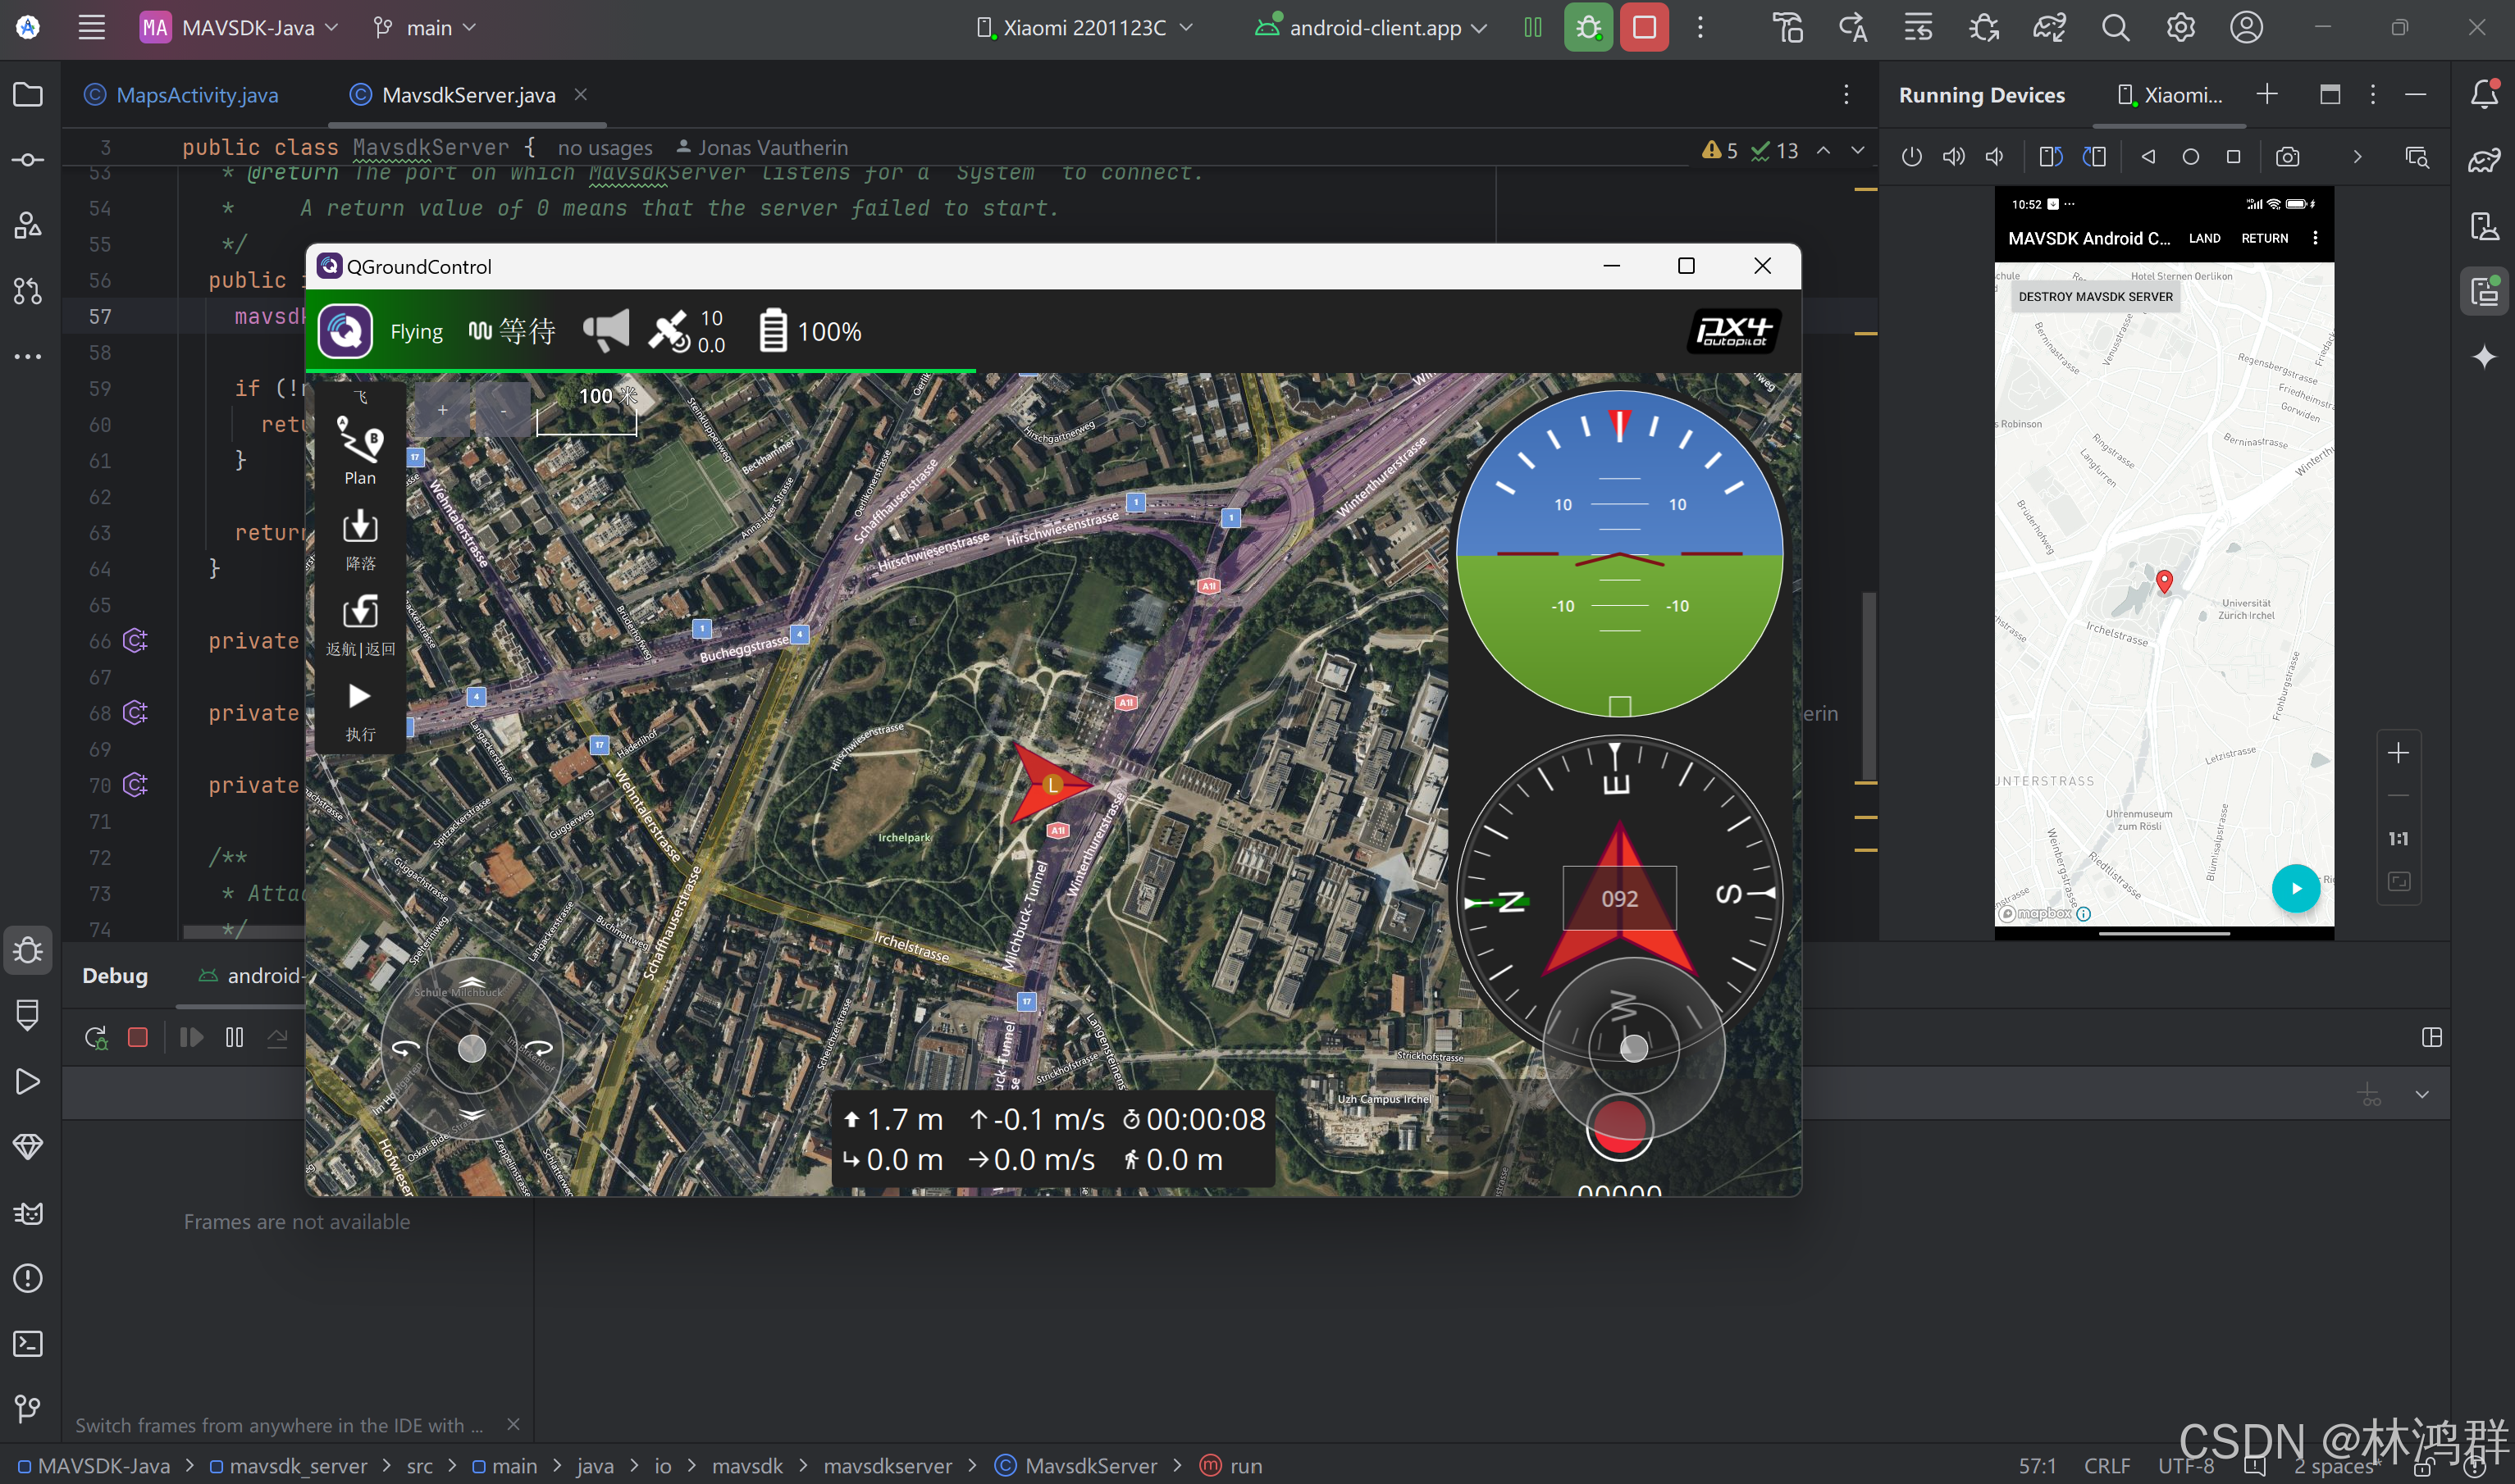Take a device screenshot camera icon
Screen dimensions: 2515x1484
click(2287, 157)
